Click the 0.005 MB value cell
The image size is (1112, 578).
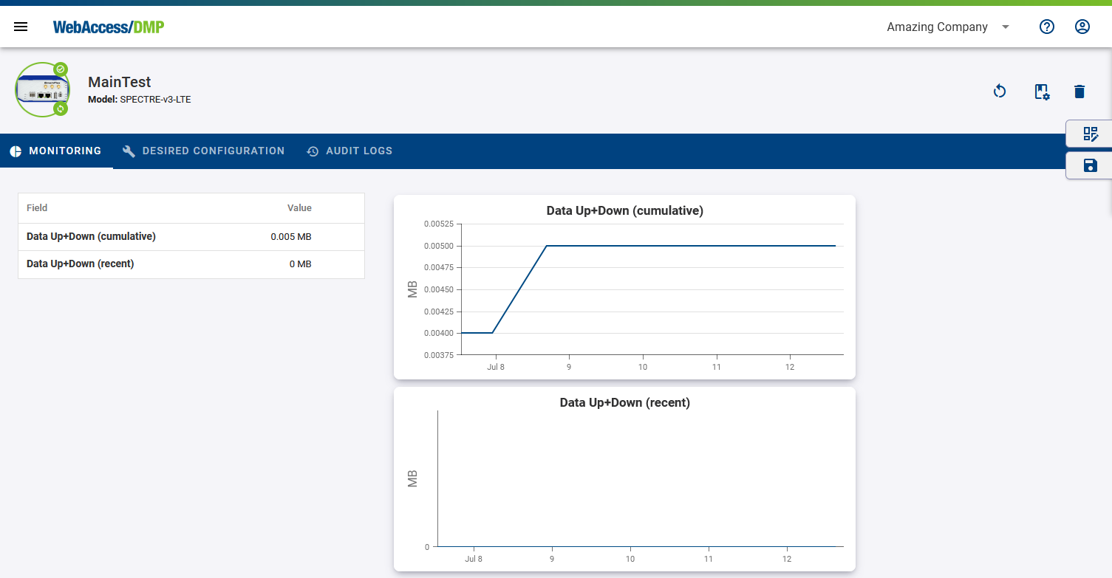tap(291, 236)
